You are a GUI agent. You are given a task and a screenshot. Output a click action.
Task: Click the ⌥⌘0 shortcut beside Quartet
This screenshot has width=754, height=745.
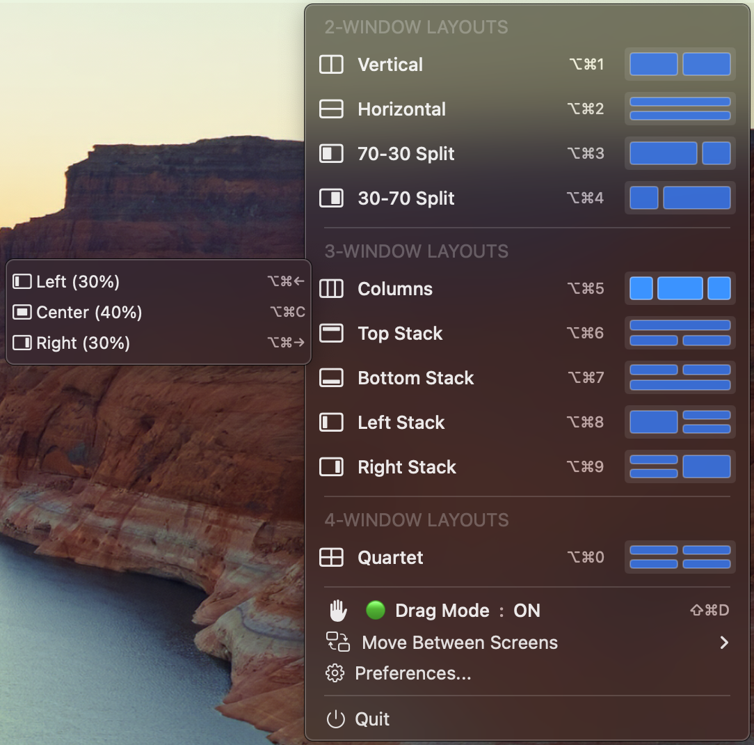[585, 557]
